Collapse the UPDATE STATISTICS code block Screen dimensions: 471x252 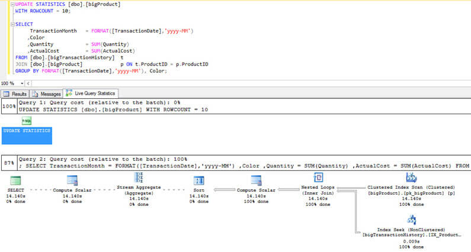(12, 4)
